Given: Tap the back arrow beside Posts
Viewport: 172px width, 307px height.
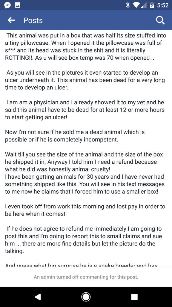Looking at the screenshot, I should click(x=12, y=20).
